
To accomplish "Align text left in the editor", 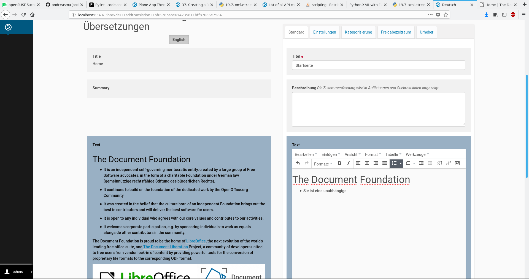I will 358,163.
